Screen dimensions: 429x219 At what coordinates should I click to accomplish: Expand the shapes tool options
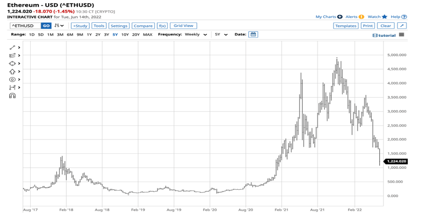[19, 64]
